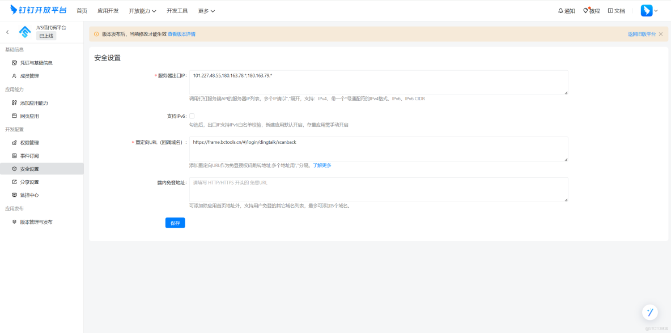Open the 开发工具 menu item

pyautogui.click(x=177, y=10)
